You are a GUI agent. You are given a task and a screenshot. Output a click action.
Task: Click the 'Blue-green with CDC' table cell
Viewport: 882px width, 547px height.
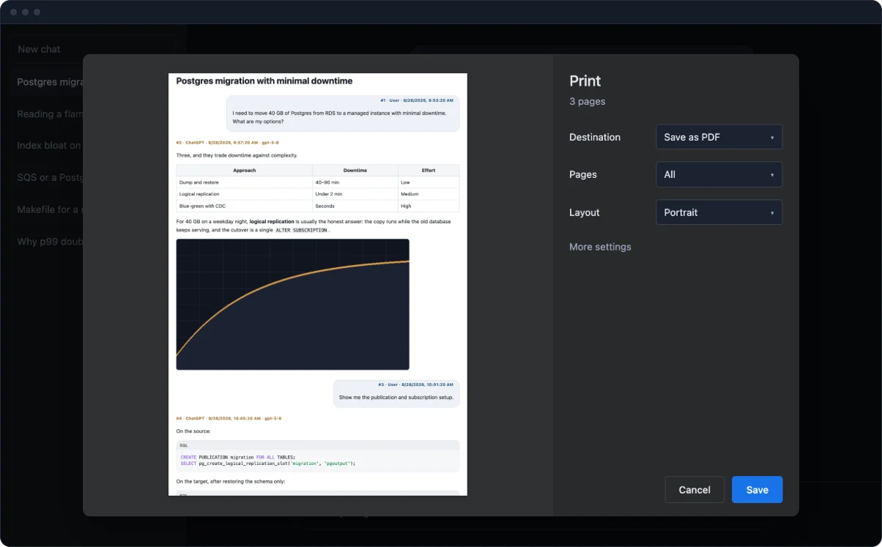[x=244, y=206]
